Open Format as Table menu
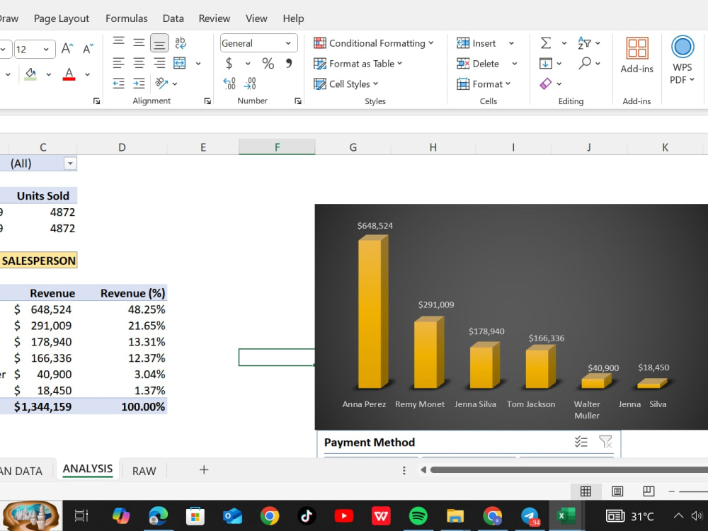The height and width of the screenshot is (531, 708). point(358,64)
